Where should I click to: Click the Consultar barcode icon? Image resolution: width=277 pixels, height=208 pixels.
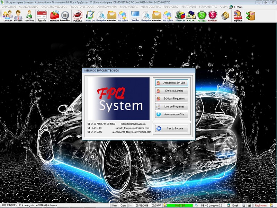click(65, 16)
